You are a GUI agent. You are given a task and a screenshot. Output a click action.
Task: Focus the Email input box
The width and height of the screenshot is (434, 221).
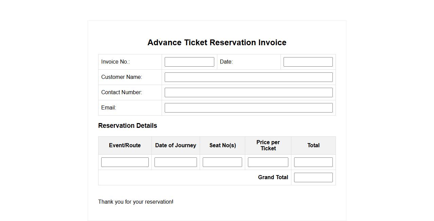pyautogui.click(x=248, y=108)
